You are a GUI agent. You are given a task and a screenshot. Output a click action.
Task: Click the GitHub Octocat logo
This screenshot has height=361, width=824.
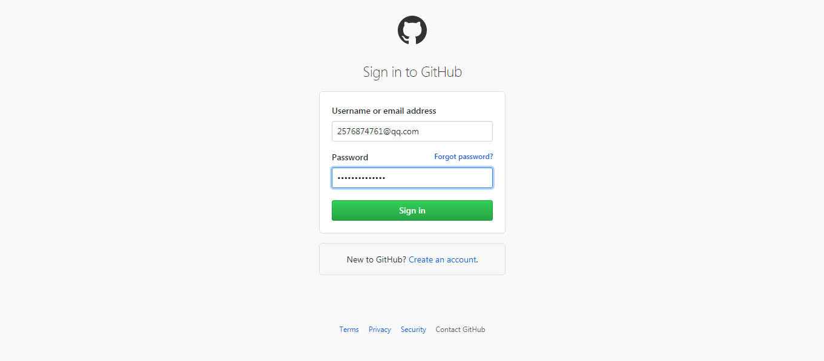coord(412,30)
